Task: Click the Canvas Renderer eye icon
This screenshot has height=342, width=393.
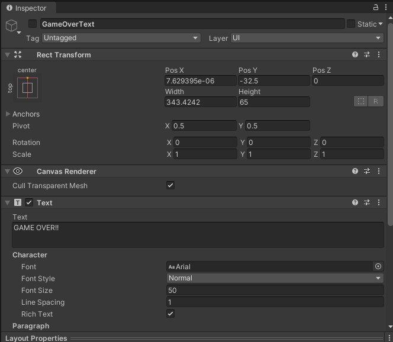Action: (x=18, y=171)
